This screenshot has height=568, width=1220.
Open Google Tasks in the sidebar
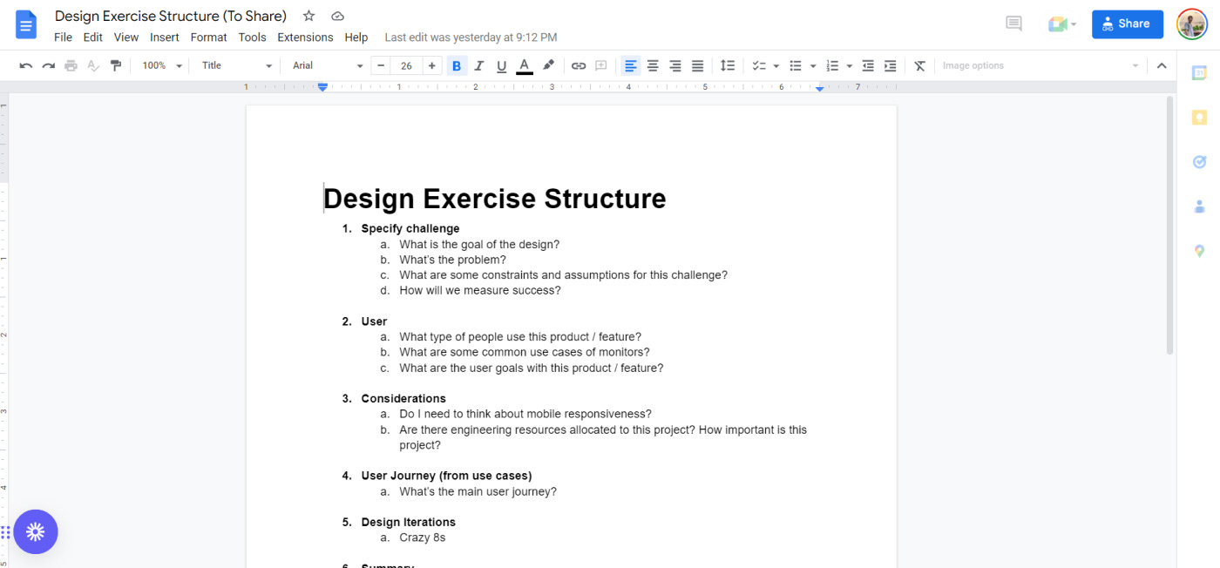point(1199,161)
